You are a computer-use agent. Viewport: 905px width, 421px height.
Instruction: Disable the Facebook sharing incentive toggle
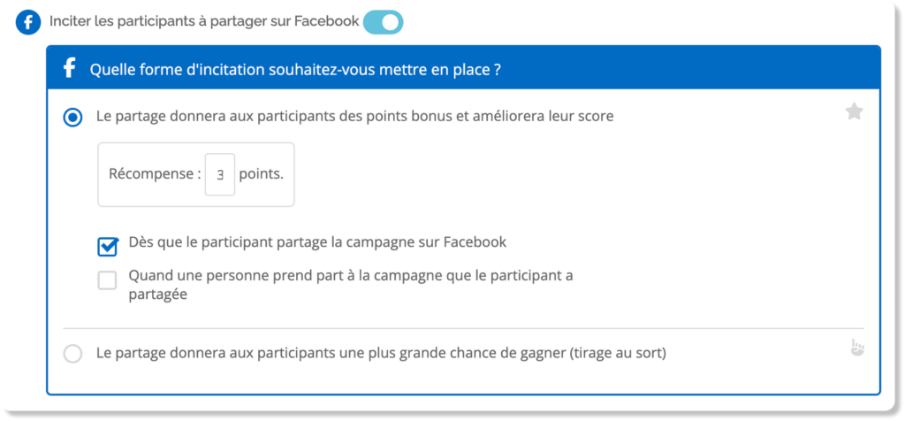pyautogui.click(x=383, y=22)
